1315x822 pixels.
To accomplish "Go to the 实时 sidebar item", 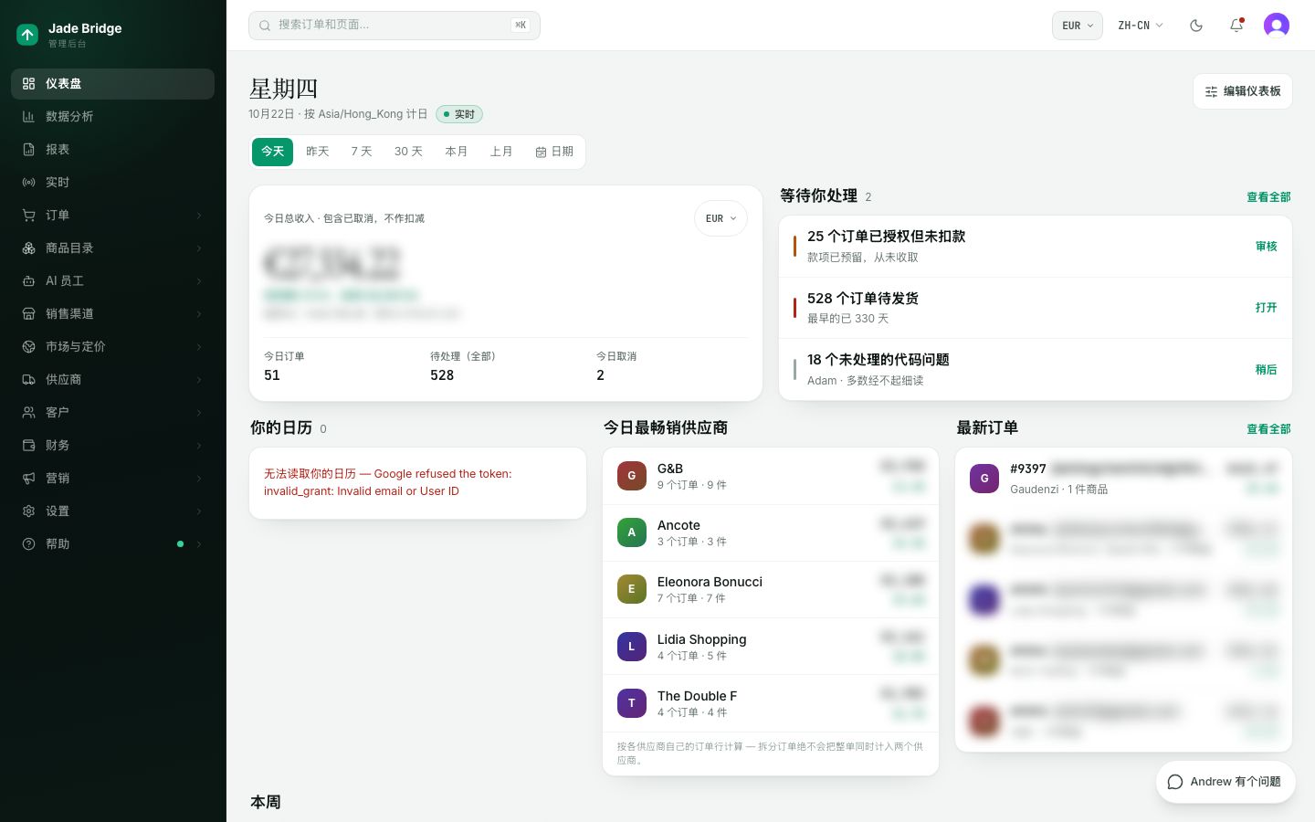I will coord(112,182).
